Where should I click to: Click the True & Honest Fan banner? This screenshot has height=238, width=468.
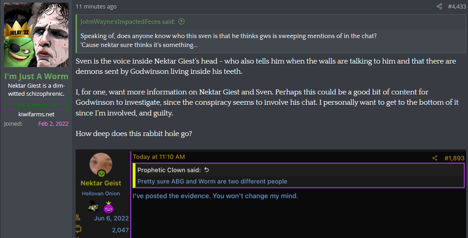click(36, 105)
